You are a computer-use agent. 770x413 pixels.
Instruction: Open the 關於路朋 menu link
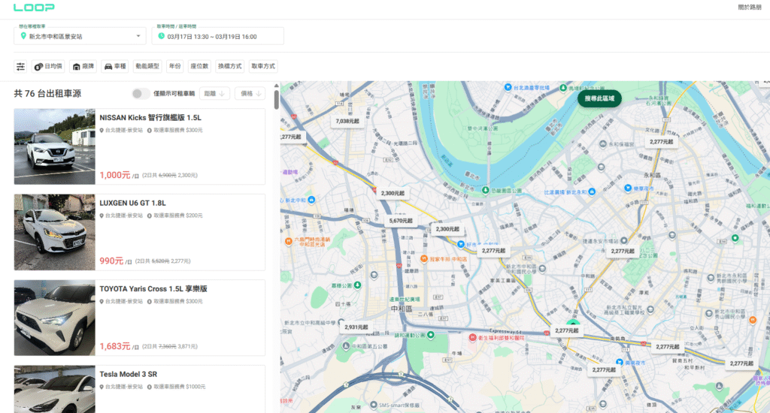click(750, 8)
